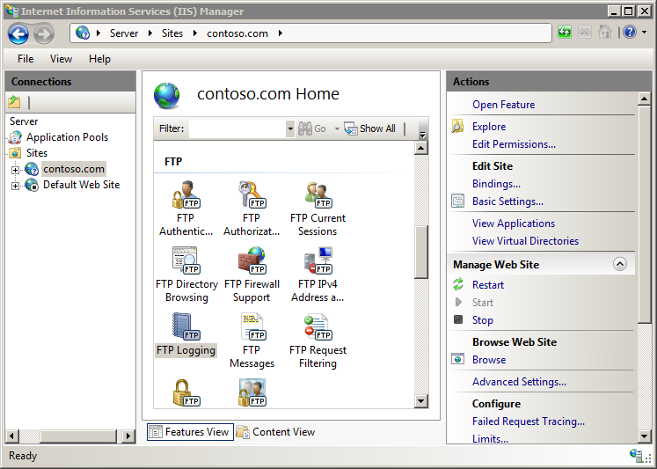Click the feature list scroll-up arrow
This screenshot has height=469, width=657.
[421, 148]
